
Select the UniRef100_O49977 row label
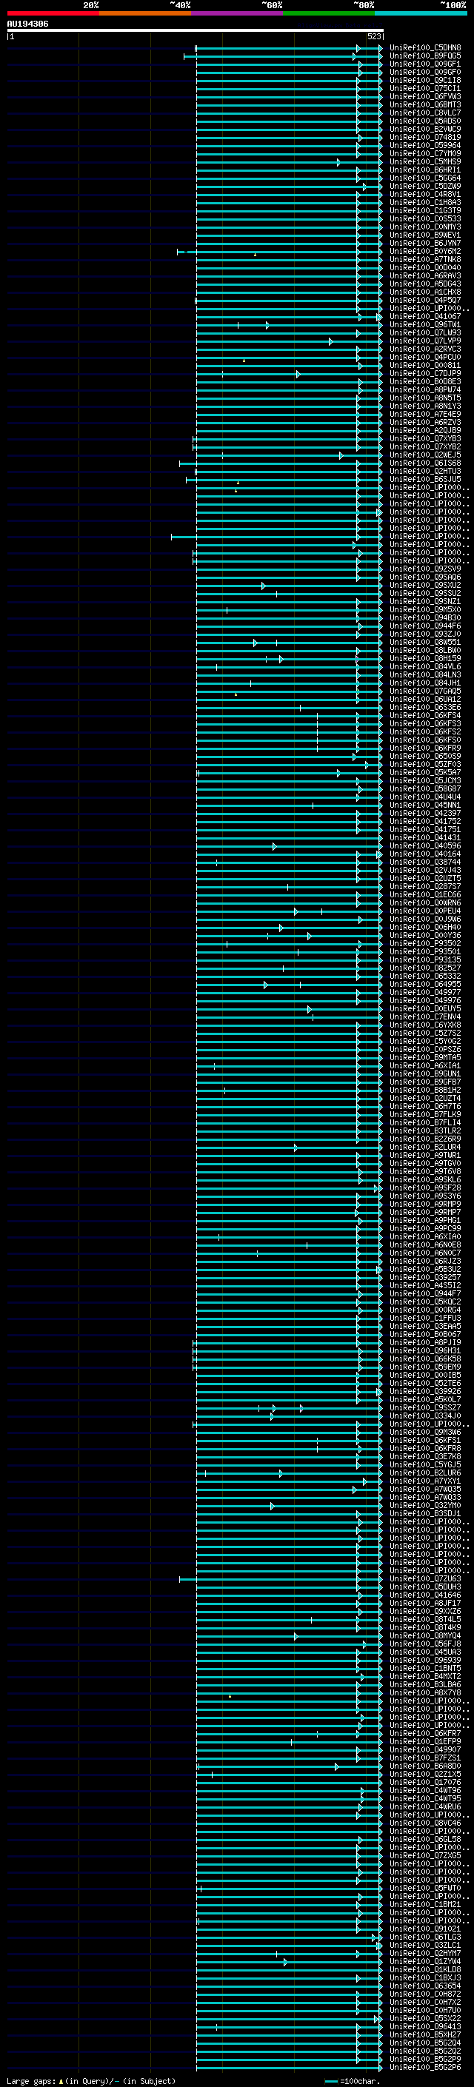(424, 993)
